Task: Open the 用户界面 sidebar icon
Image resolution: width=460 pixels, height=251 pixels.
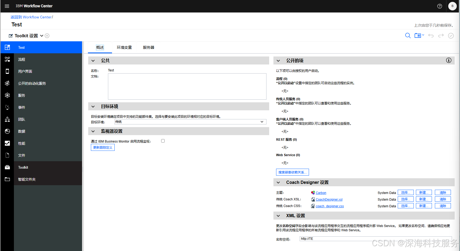Action: tap(7, 71)
